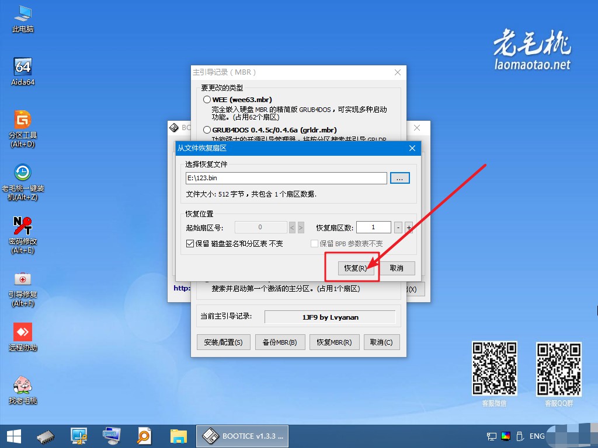Launch Aida64 from the desktop
The height and width of the screenshot is (448, 598).
click(23, 71)
